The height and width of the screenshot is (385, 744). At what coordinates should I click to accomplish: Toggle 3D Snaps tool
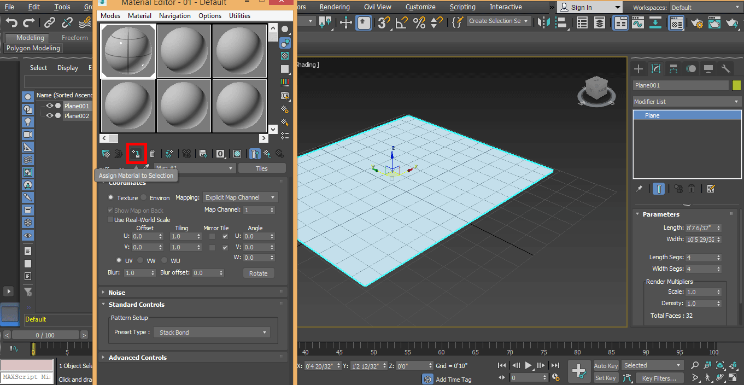pyautogui.click(x=384, y=22)
